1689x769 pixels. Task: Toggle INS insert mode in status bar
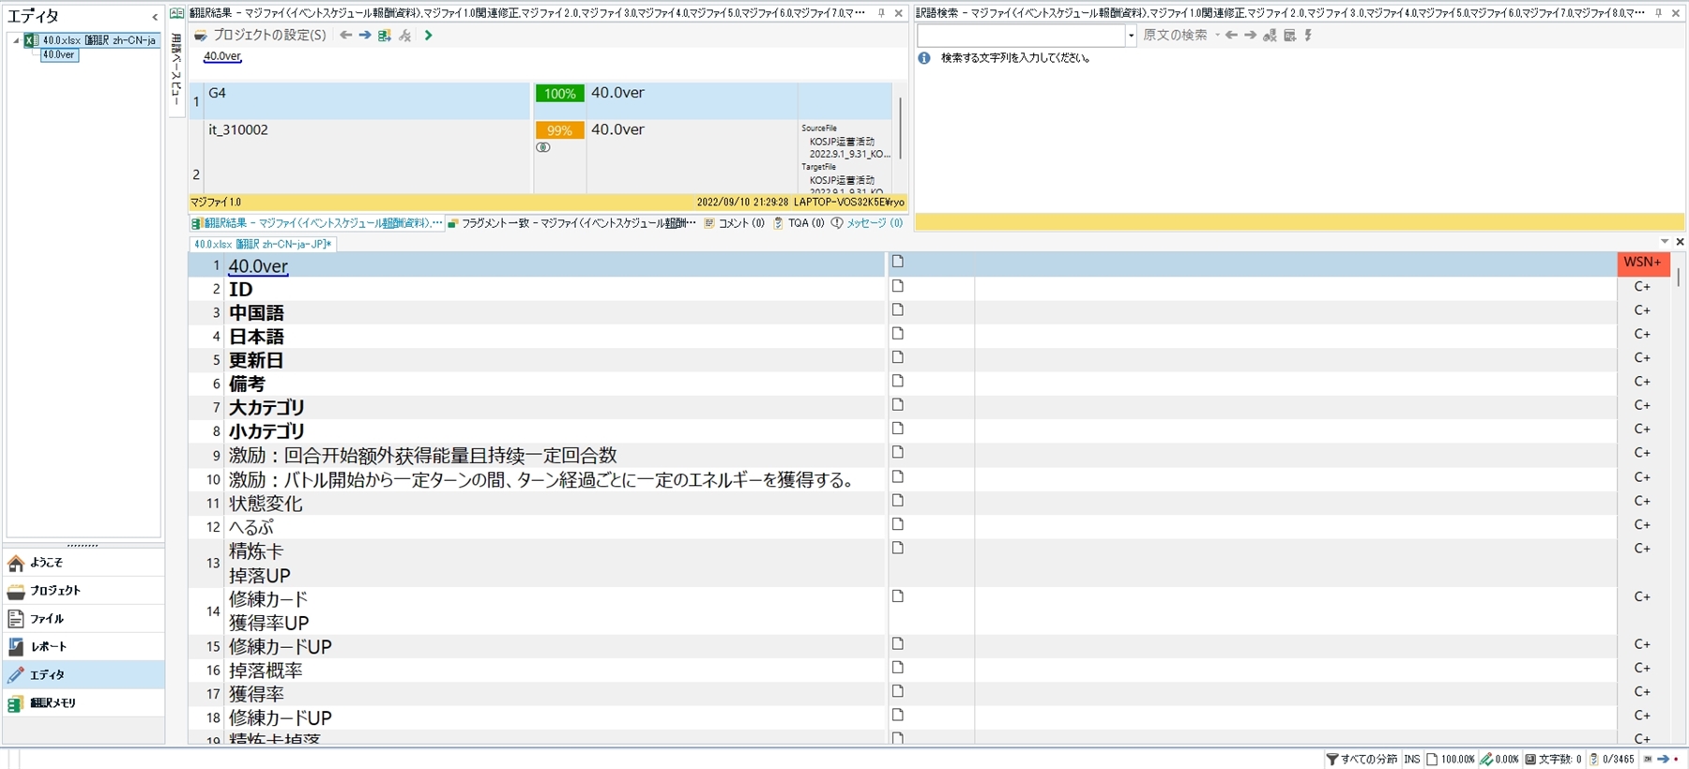[1411, 759]
